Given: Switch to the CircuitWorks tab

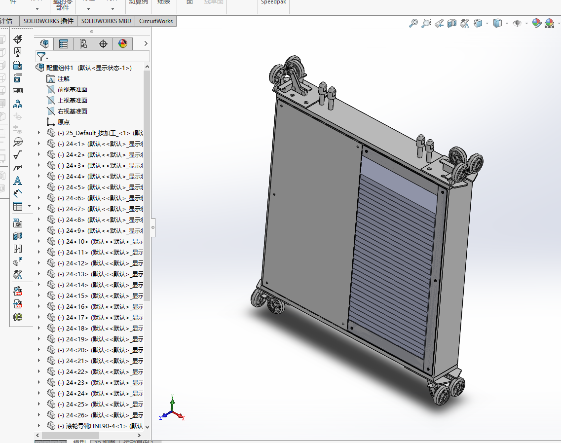Looking at the screenshot, I should 156,21.
